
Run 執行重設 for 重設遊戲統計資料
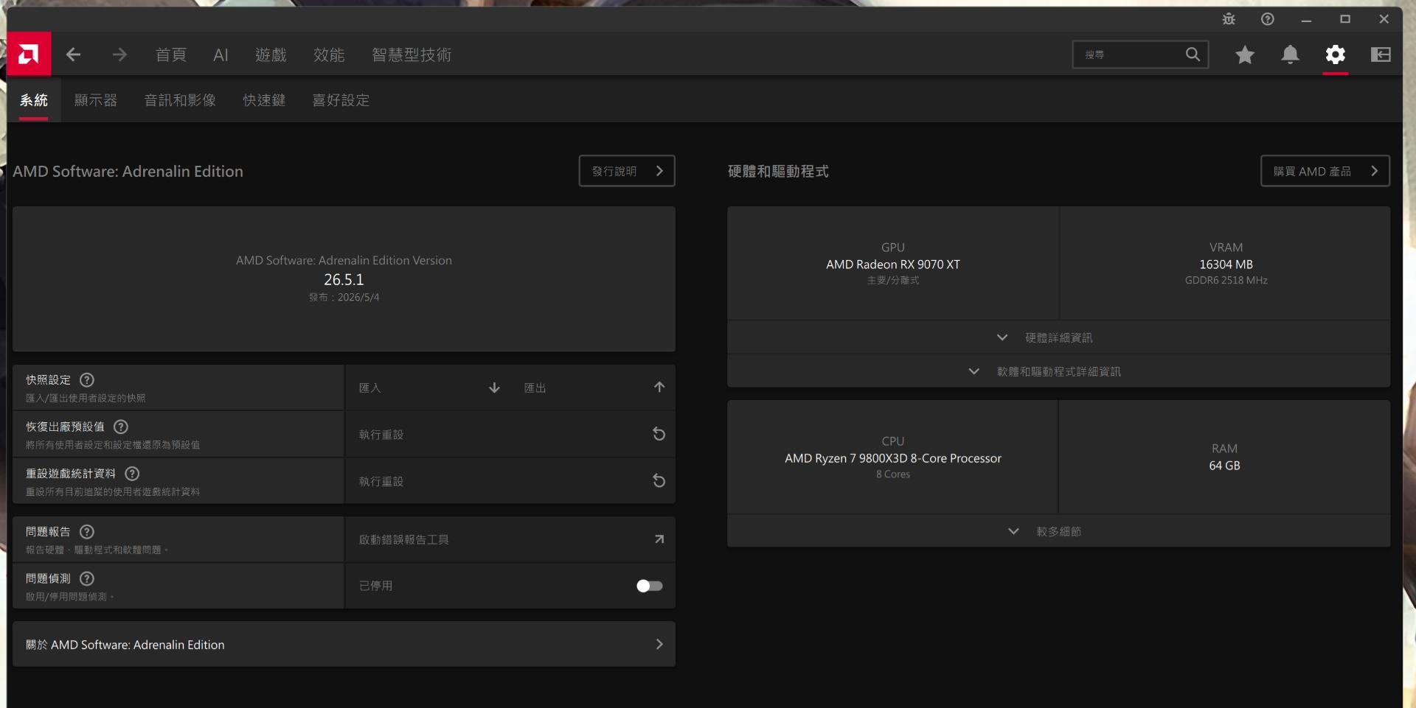pyautogui.click(x=510, y=481)
